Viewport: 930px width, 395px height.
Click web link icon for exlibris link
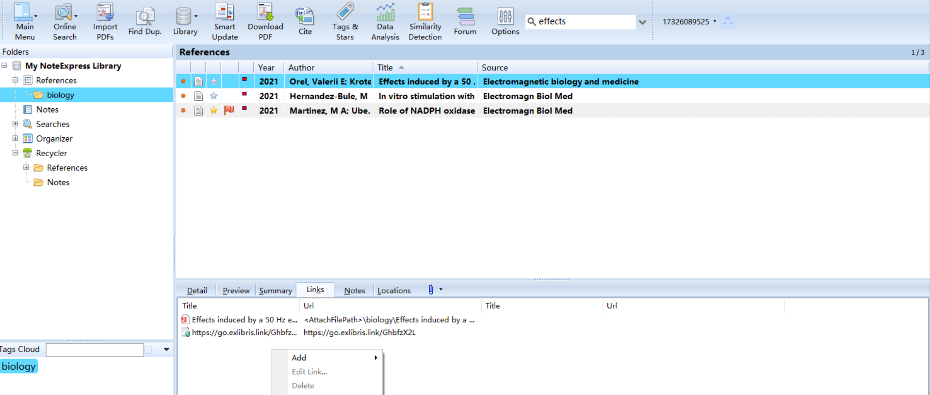pyautogui.click(x=185, y=332)
